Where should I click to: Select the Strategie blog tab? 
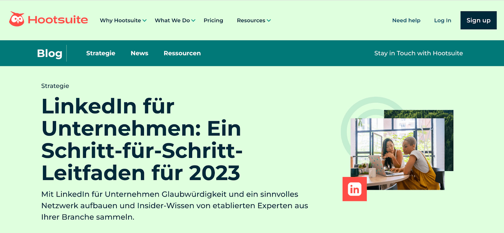point(101,53)
